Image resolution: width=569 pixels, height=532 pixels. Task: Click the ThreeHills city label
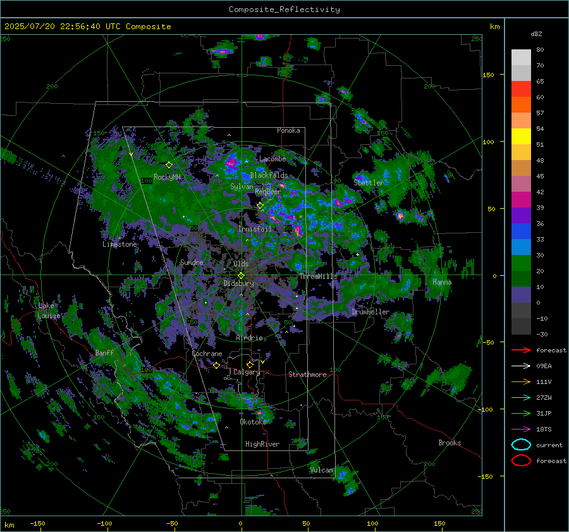click(x=318, y=276)
